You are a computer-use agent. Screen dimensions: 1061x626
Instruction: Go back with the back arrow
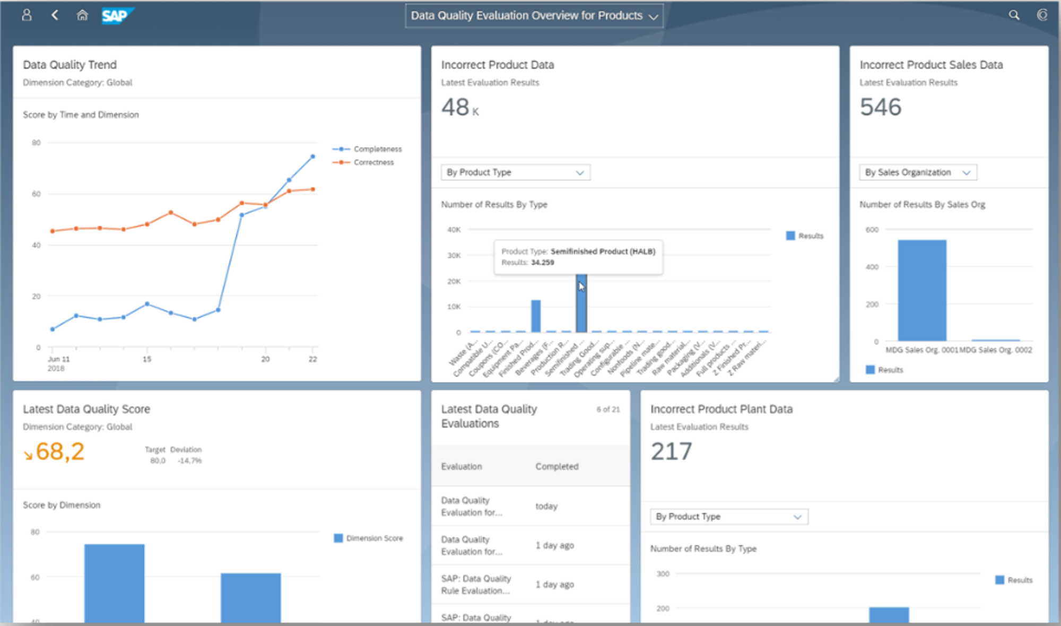55,15
